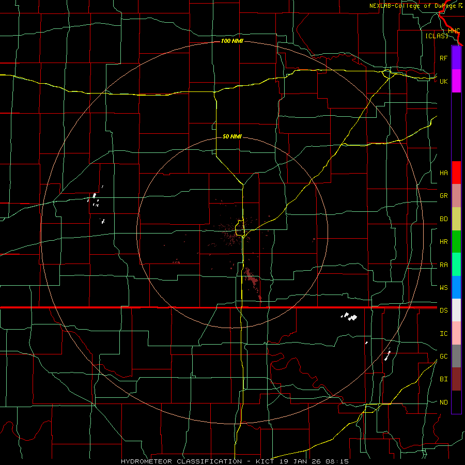
Task: Select the yellow BD legend swatch
Action: pos(456,219)
